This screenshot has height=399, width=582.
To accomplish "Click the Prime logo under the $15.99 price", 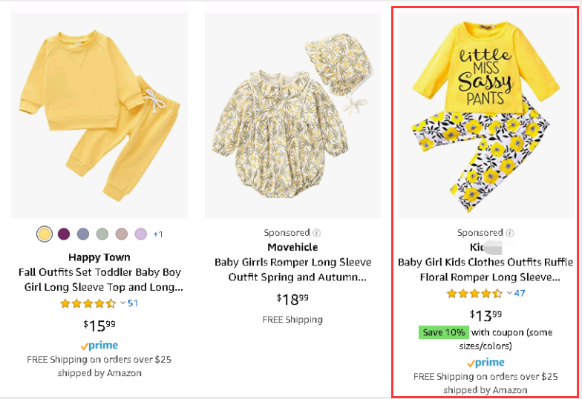I will (x=99, y=346).
